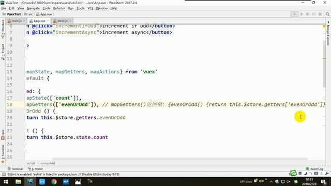The width and height of the screenshot is (331, 186).
Task: Click App.vue in the navigation breadcrumb
Action: [x=44, y=14]
